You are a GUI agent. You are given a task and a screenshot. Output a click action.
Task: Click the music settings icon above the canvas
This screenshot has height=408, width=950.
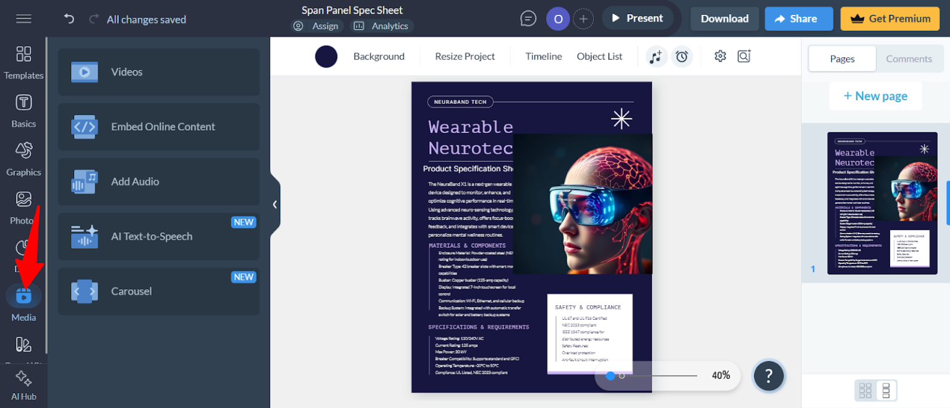click(x=656, y=56)
